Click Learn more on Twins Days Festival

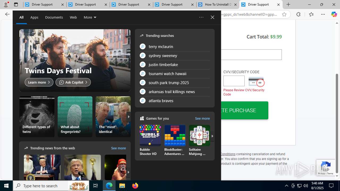click(39, 82)
